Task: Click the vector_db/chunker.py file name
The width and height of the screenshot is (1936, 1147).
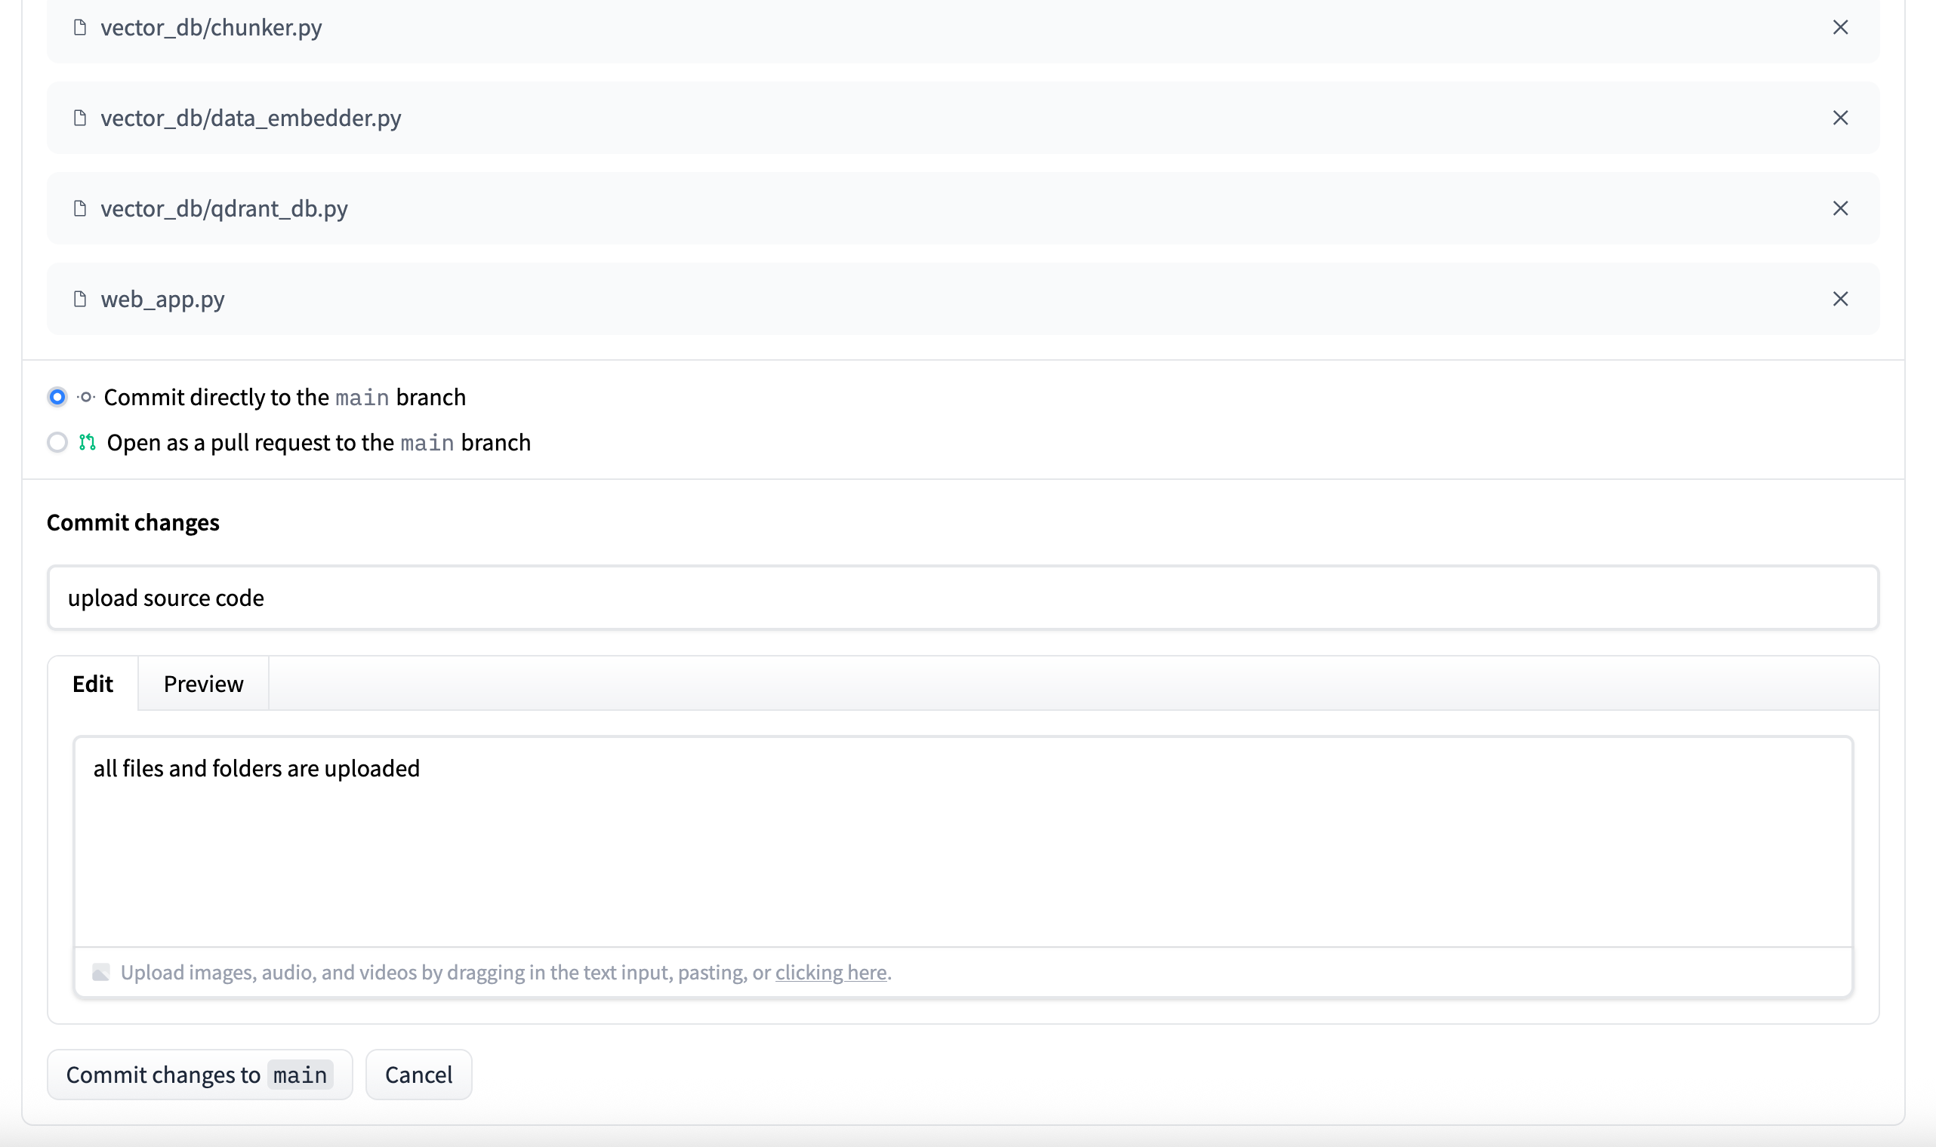Action: coord(211,27)
